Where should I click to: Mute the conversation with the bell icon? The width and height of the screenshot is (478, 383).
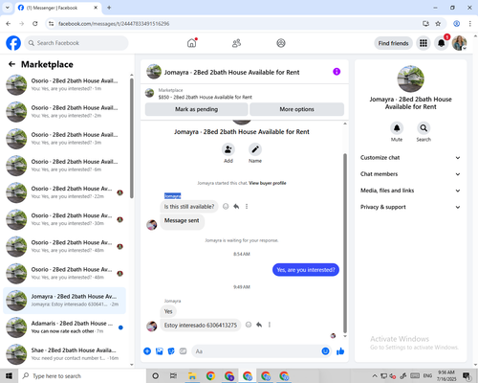pos(397,128)
